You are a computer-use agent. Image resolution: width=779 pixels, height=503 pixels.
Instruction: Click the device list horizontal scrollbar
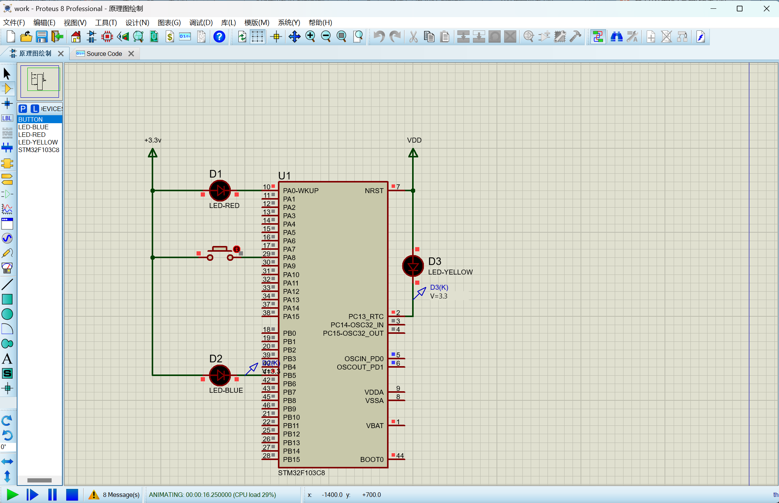point(40,480)
